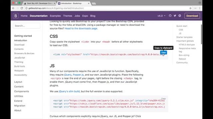Open the Slack icon link in navbar
The image size is (213, 119).
pyautogui.click(x=180, y=16)
